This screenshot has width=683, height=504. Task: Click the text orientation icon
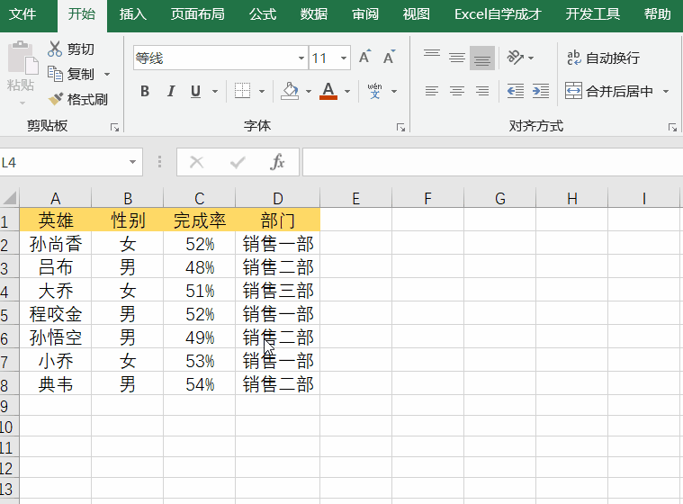click(516, 58)
